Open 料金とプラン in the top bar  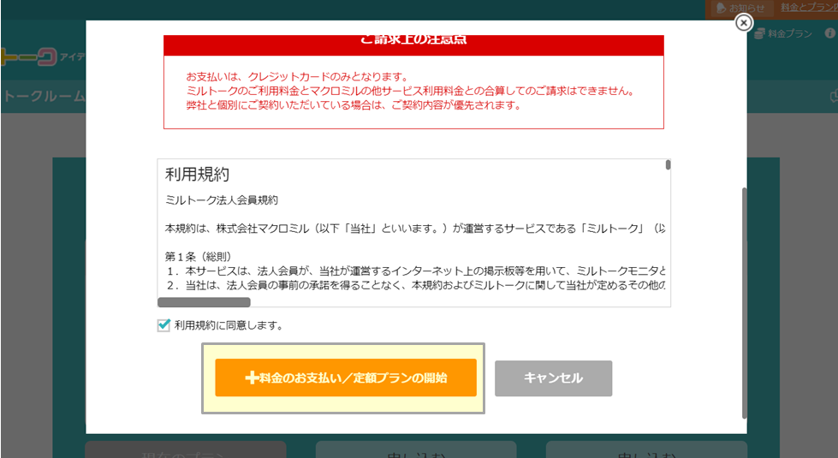pos(807,8)
